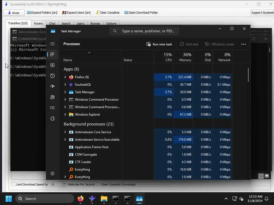This screenshot has height=205, width=274.
Task: Click the Task Manager icon in process list
Action: coord(71,92)
